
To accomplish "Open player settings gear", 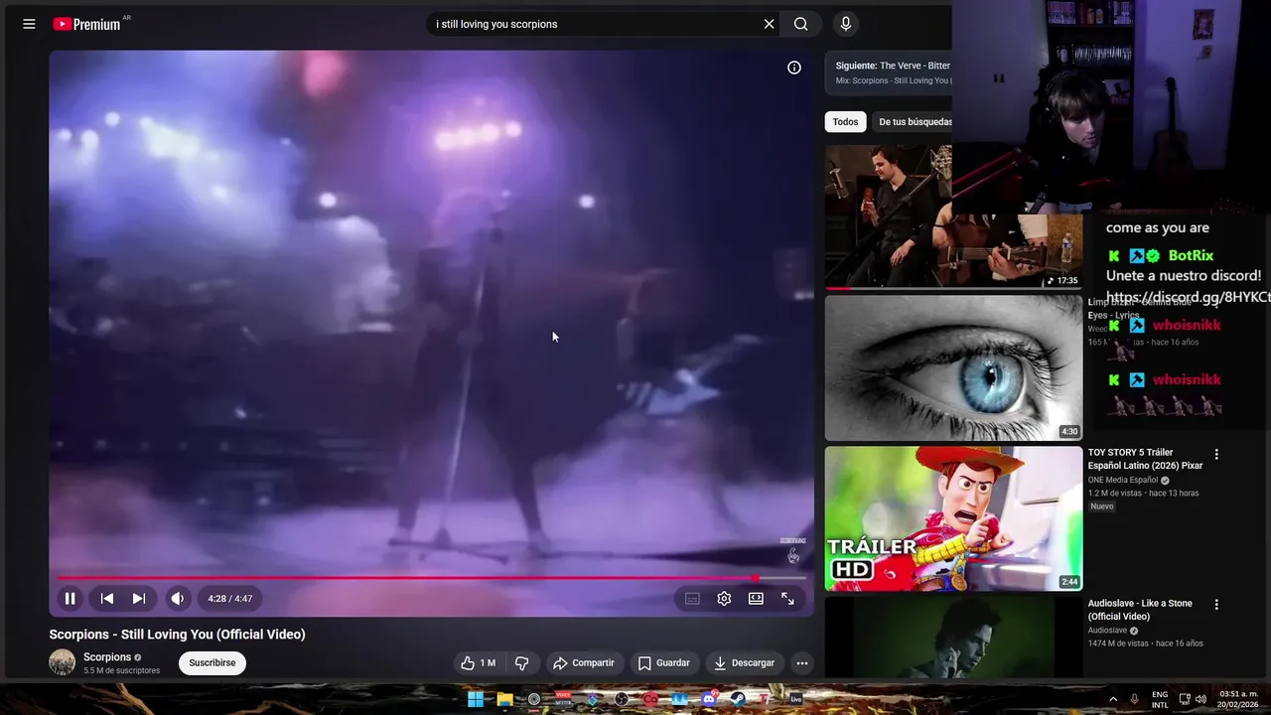I will pos(724,599).
